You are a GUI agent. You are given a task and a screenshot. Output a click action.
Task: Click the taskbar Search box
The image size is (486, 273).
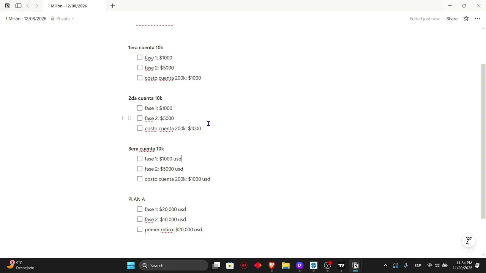click(174, 265)
